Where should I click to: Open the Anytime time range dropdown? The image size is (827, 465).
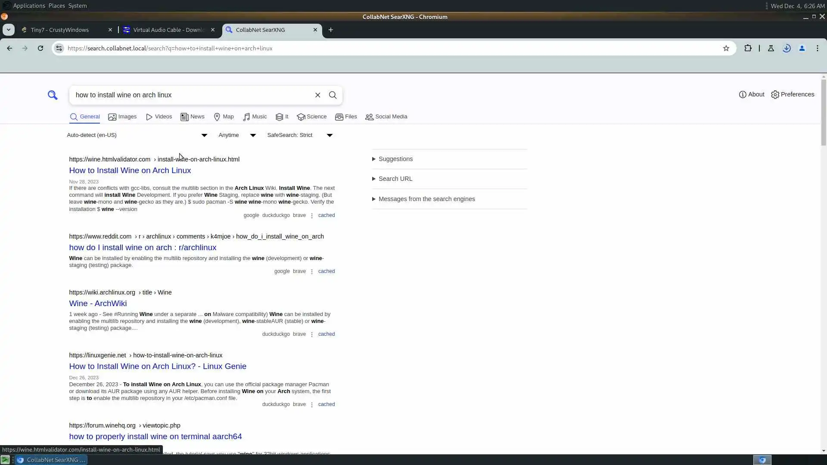(236, 135)
